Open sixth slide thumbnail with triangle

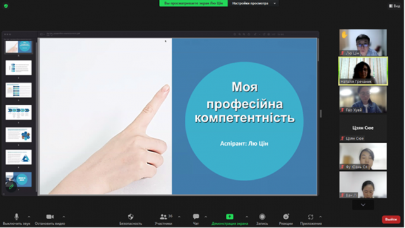coord(18,157)
